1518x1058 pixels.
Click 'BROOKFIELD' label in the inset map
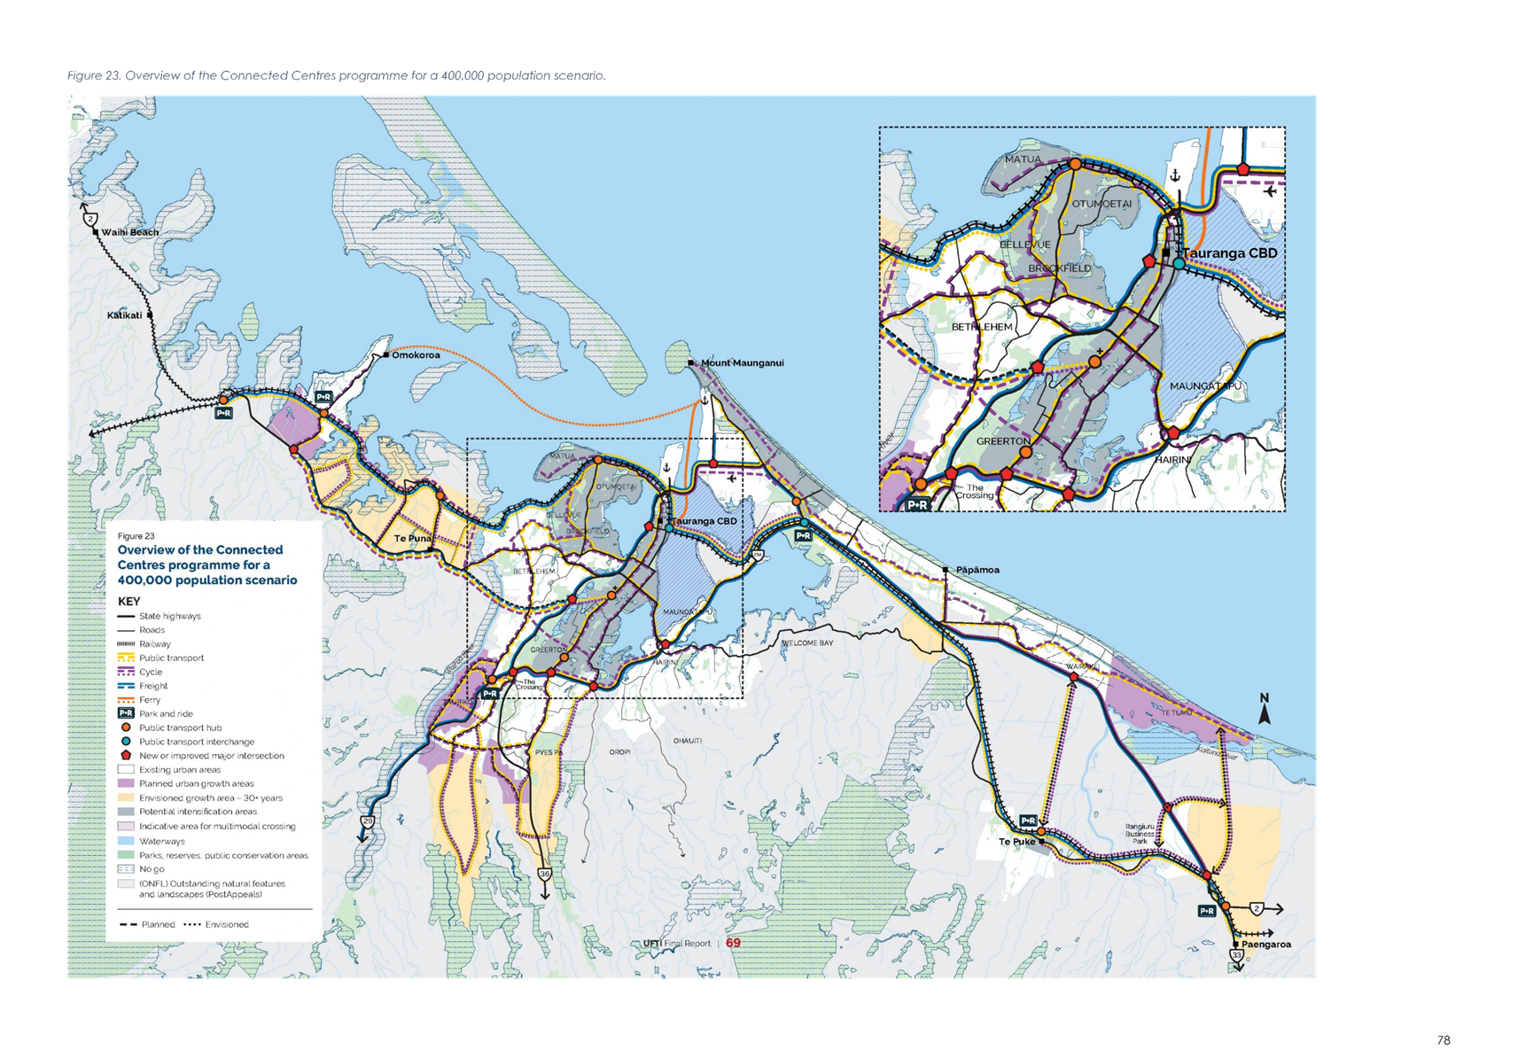(1060, 268)
